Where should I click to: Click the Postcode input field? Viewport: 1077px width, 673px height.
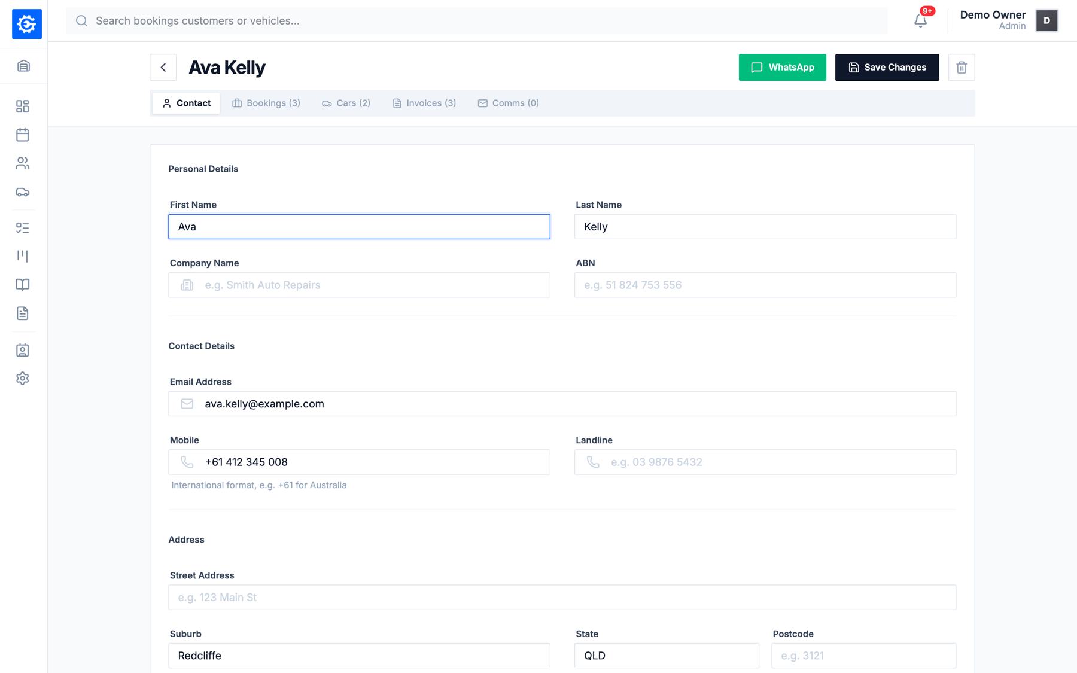[864, 656]
